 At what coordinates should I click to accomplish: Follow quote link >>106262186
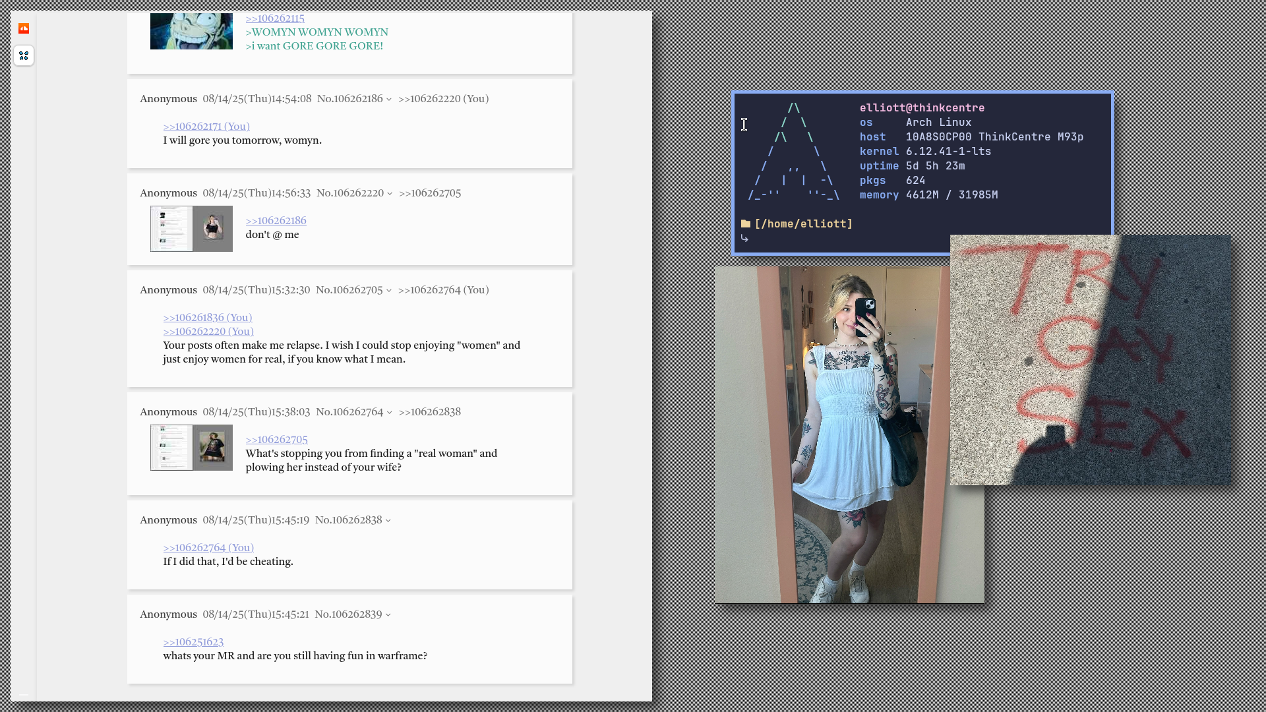[x=276, y=221]
